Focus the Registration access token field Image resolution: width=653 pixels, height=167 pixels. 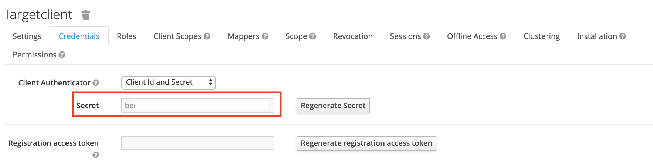(x=197, y=143)
